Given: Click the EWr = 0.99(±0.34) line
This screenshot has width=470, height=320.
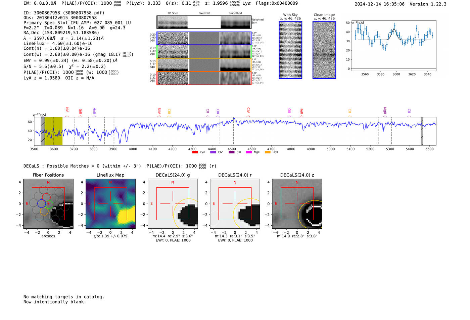Looking at the screenshot, I should (70, 60).
